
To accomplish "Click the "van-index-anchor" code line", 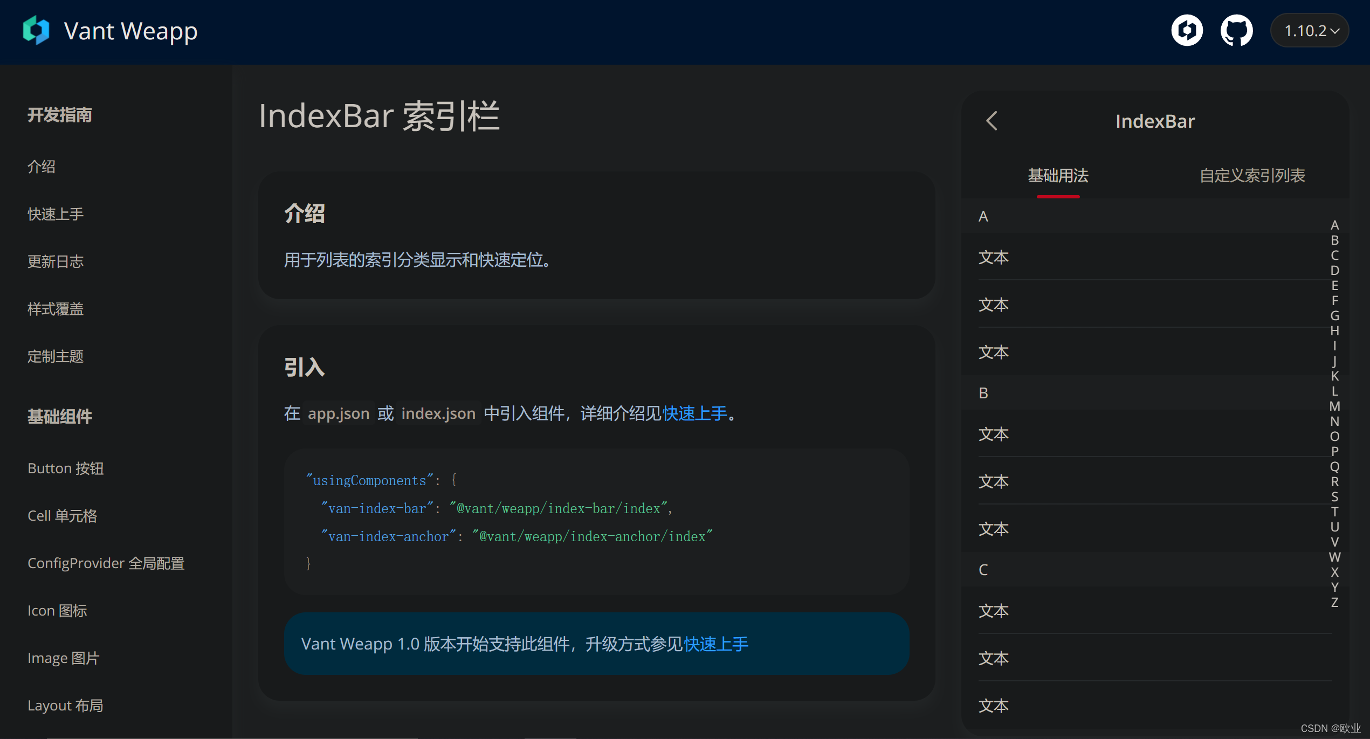I will click(517, 536).
